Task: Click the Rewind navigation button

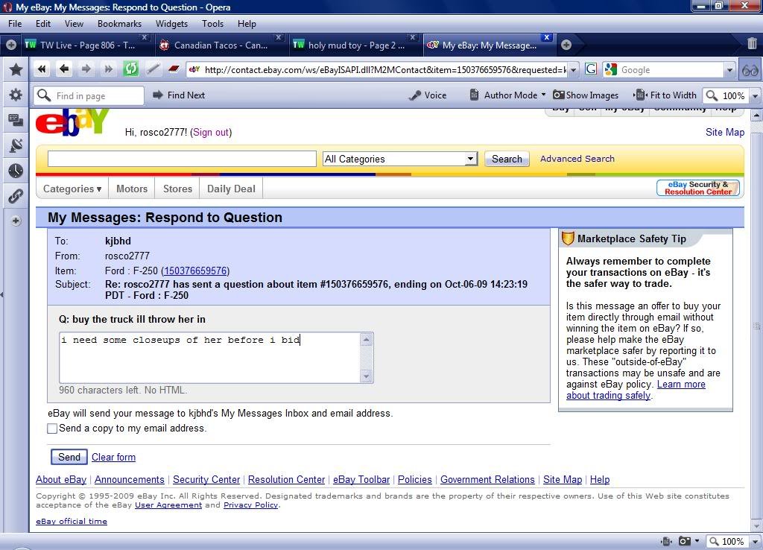Action: pos(42,69)
